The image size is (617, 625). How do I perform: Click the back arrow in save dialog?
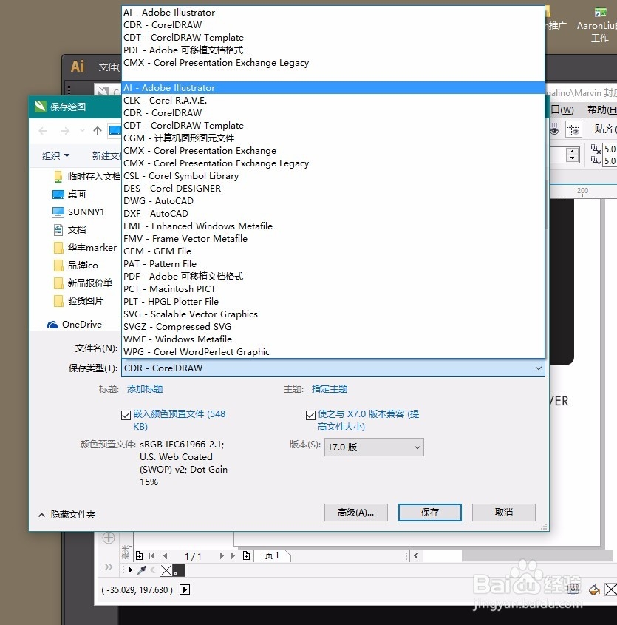(43, 131)
